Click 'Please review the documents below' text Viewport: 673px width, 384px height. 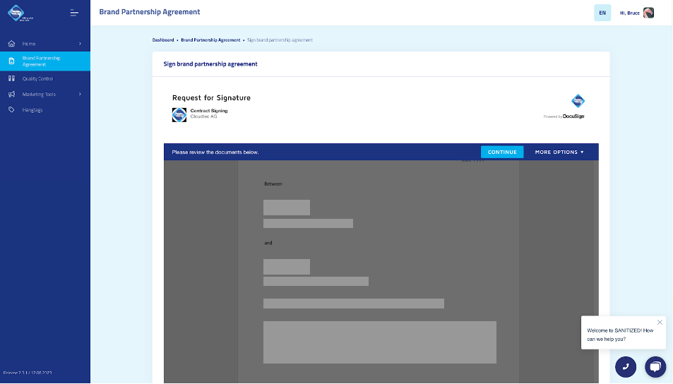point(215,152)
